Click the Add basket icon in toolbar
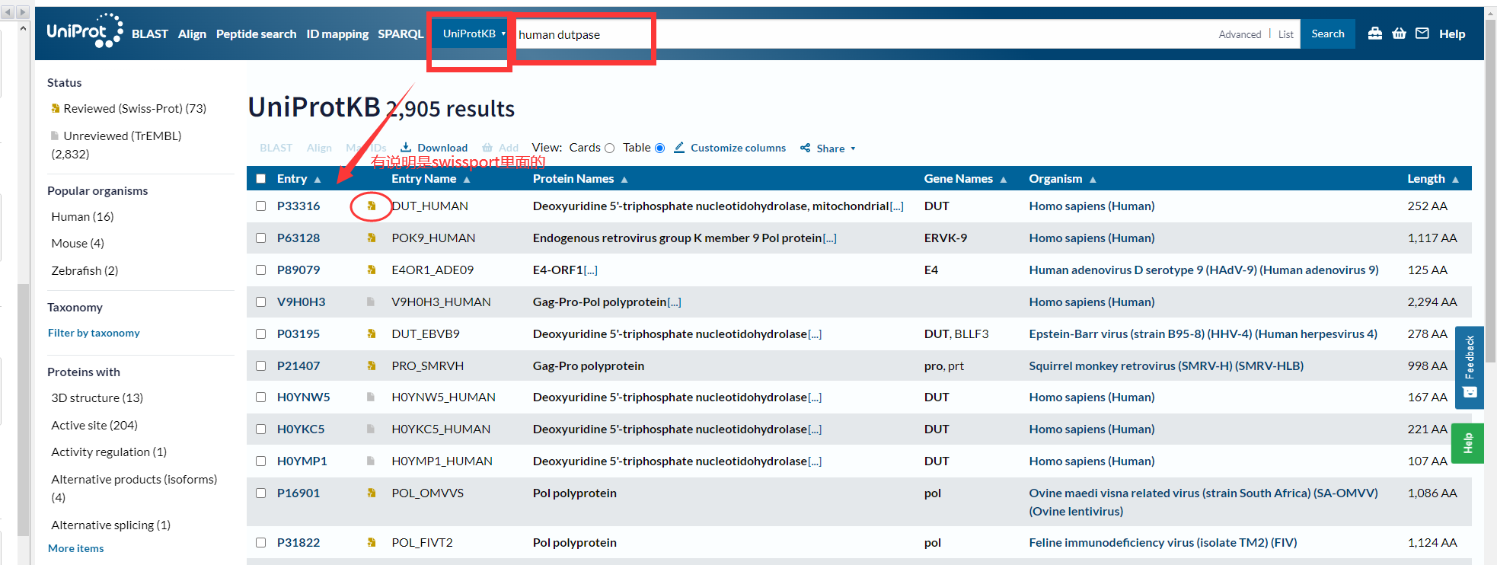 (x=487, y=148)
